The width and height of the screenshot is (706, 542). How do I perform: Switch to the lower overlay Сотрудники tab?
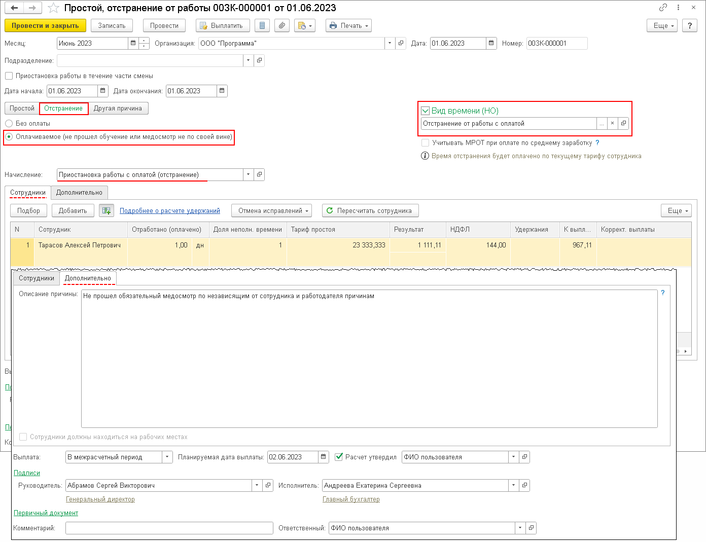click(x=37, y=278)
